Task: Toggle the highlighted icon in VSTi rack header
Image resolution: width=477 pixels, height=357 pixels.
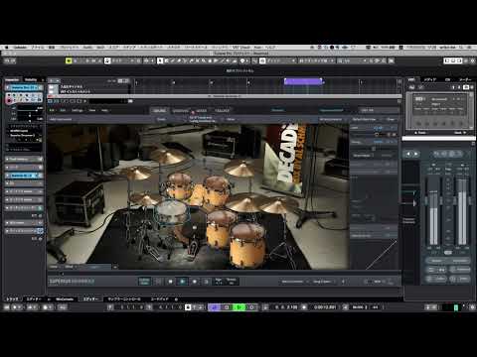Action: pyautogui.click(x=466, y=87)
